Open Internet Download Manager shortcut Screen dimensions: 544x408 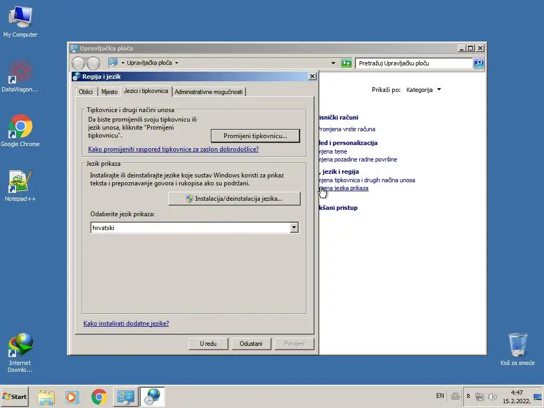20,353
